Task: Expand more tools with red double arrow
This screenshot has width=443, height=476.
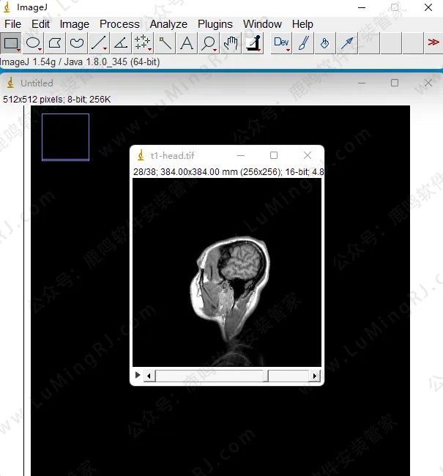Action: pos(433,43)
